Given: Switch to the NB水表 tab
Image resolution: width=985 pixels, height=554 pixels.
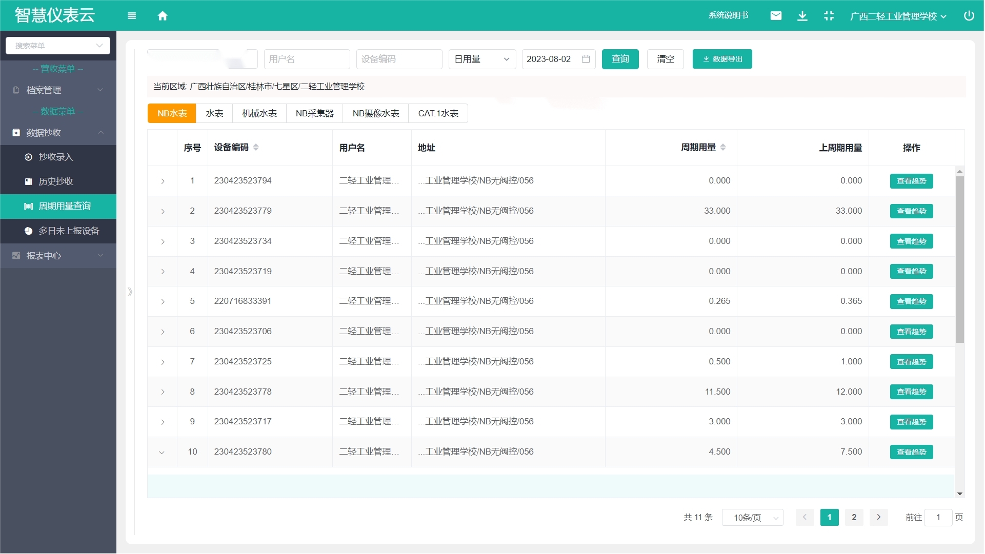Looking at the screenshot, I should coord(172,113).
